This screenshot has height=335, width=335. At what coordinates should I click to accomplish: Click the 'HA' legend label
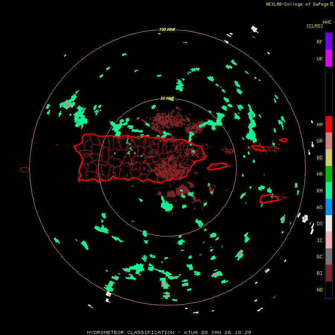(319, 125)
